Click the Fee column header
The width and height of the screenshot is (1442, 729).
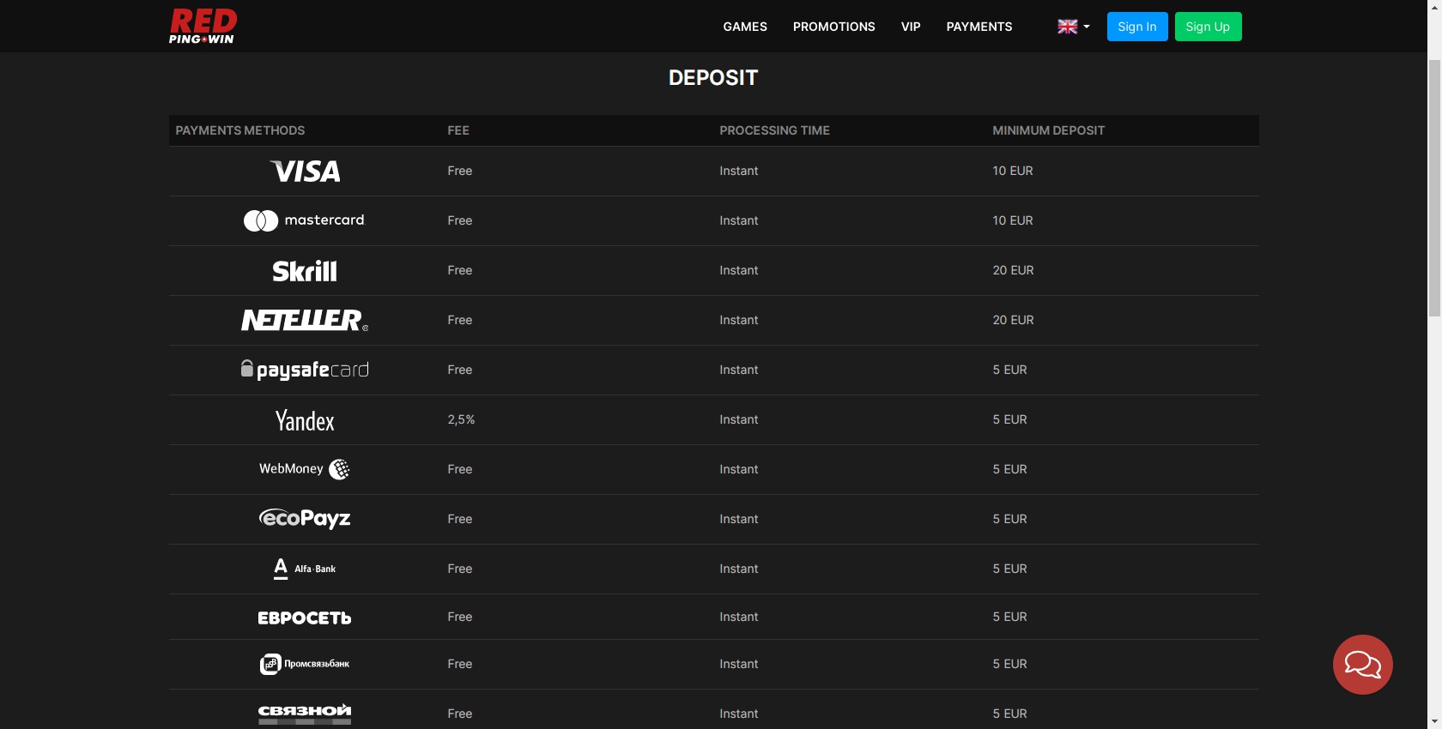pyautogui.click(x=458, y=130)
